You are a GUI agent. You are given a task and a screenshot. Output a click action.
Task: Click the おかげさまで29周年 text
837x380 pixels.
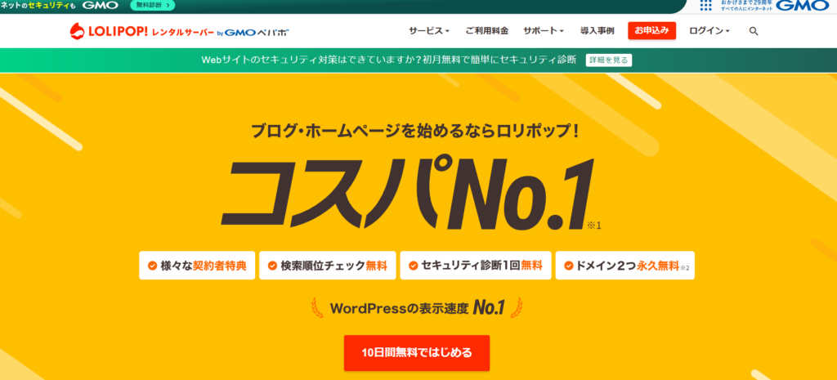tap(746, 2)
